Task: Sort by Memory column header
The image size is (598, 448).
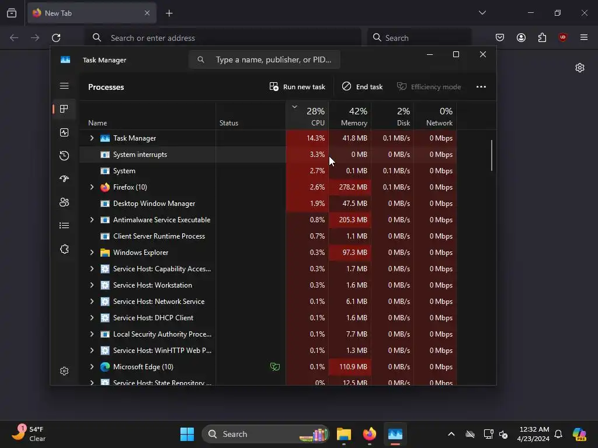Action: point(350,116)
